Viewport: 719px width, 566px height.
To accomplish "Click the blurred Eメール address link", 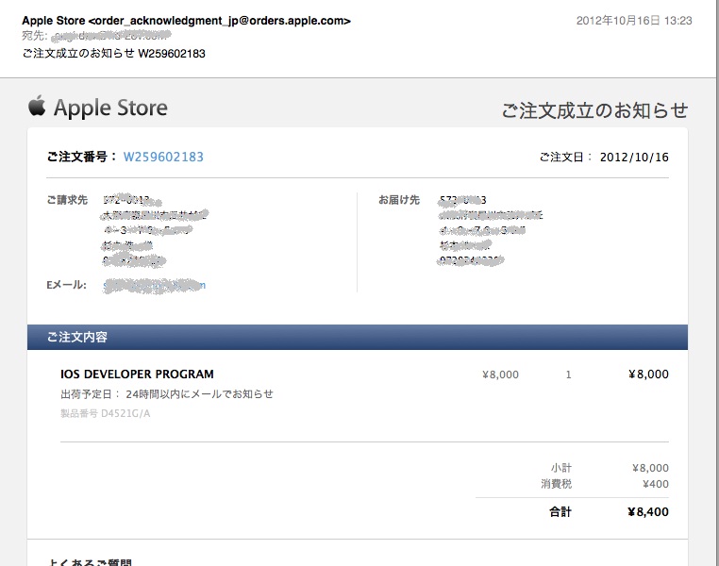I will point(154,285).
